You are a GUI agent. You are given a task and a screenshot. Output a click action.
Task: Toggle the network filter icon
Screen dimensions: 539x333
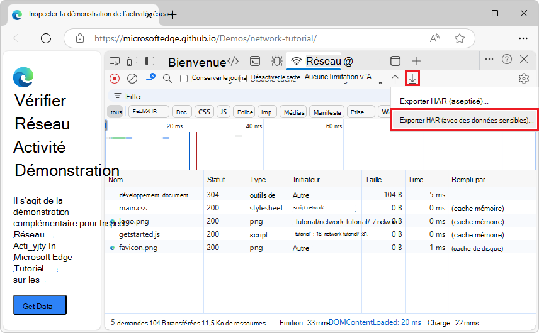pyautogui.click(x=150, y=78)
